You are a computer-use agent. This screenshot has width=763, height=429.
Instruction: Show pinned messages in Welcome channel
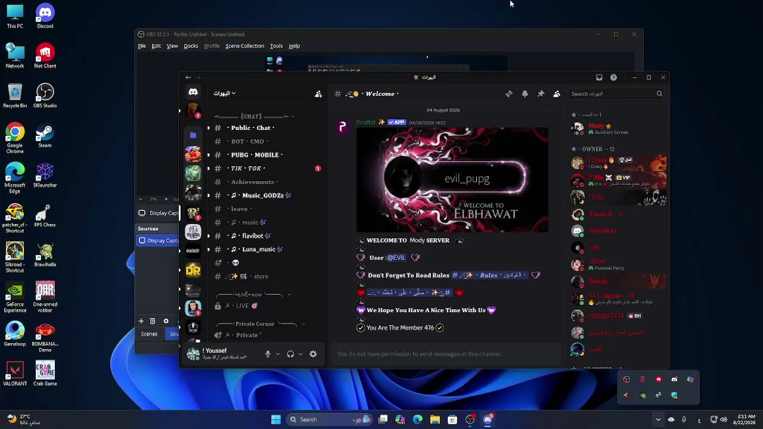coord(541,94)
